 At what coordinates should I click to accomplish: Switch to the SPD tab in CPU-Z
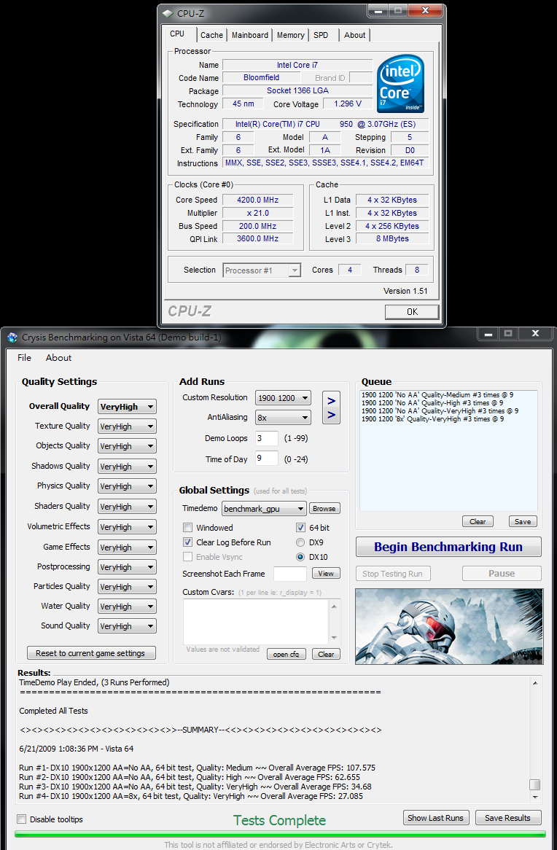point(321,35)
